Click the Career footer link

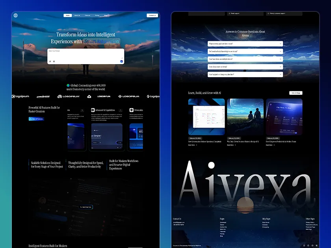coord(222,225)
